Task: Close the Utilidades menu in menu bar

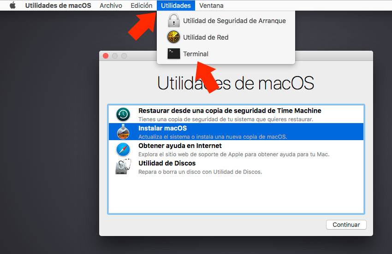Action: [176, 6]
